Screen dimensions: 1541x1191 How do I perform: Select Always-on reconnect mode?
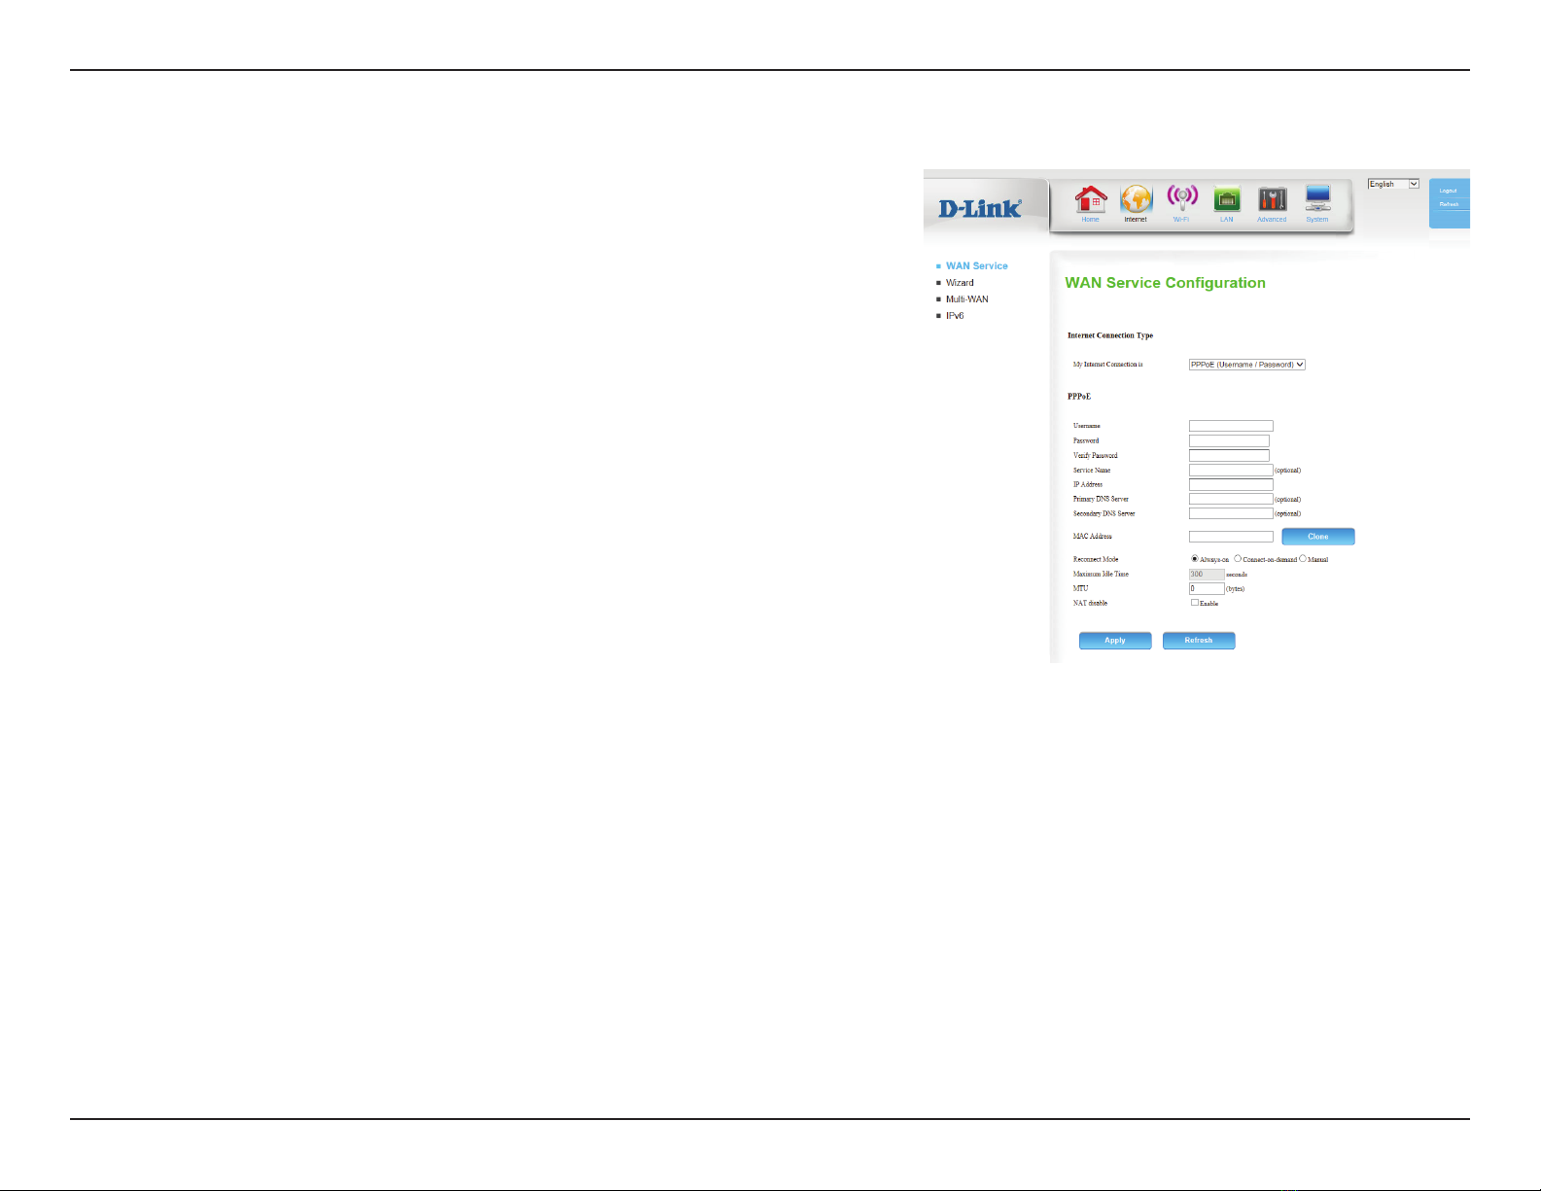tap(1195, 559)
